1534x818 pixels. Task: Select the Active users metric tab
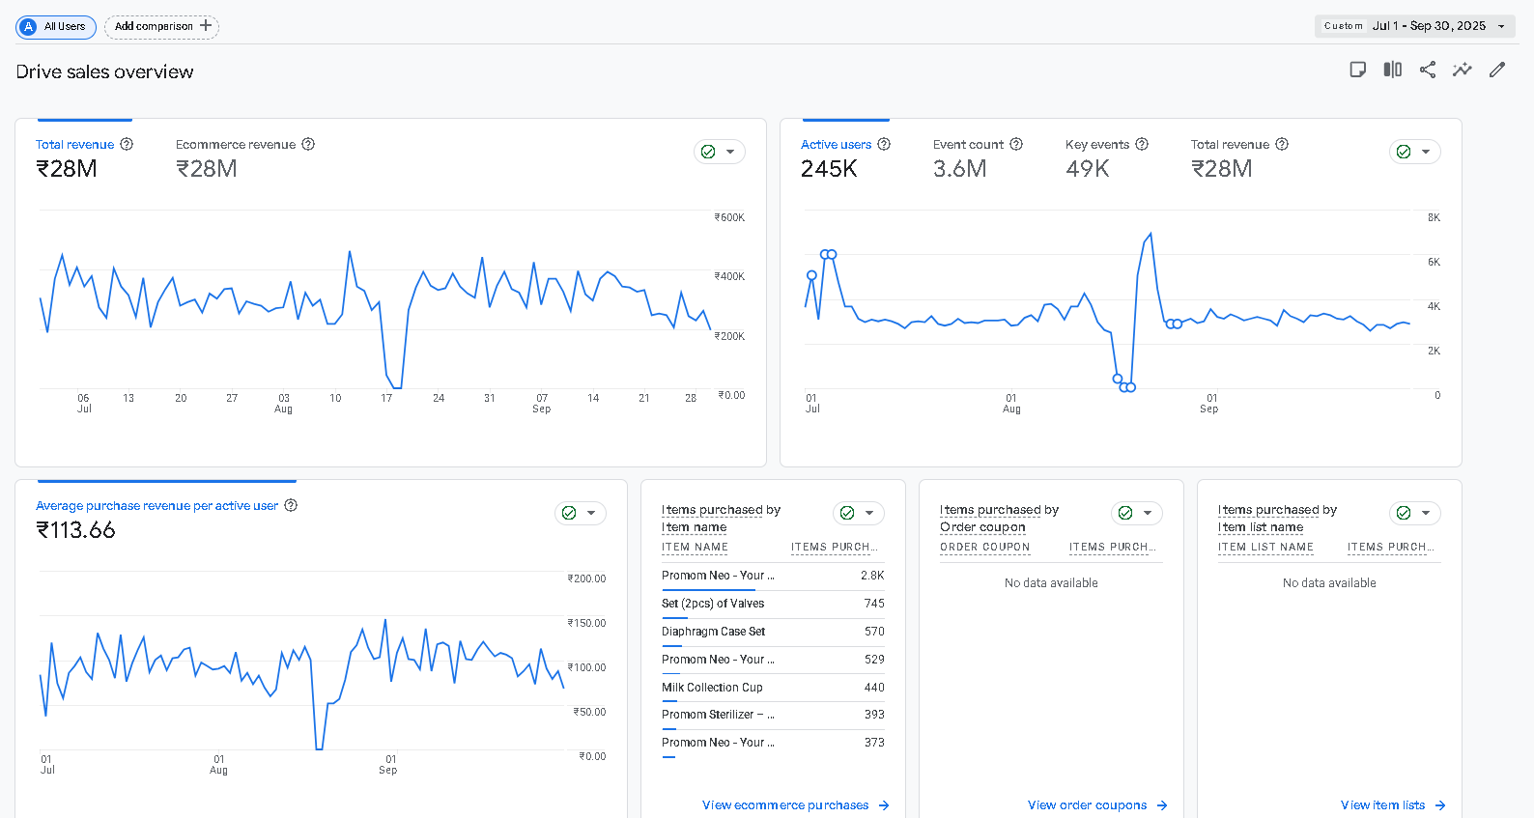845,157
